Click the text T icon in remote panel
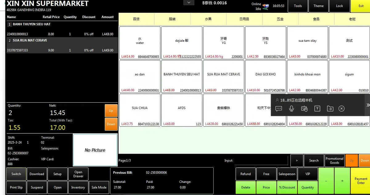Screen dimensions: 370x195 tap(317, 108)
